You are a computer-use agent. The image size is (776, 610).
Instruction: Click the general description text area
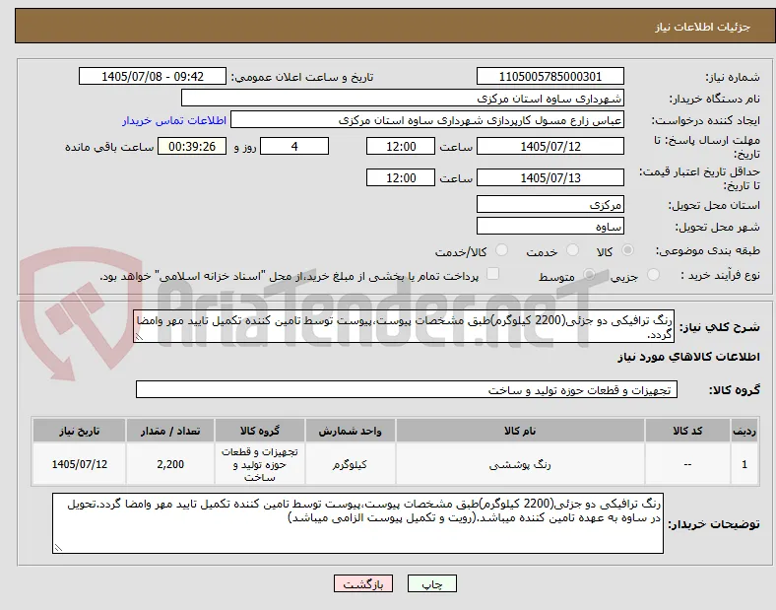click(x=404, y=326)
